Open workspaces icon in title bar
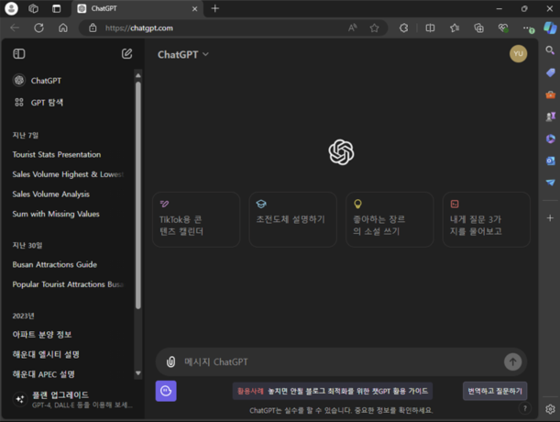Viewport: 560px width, 422px height. coord(33,8)
